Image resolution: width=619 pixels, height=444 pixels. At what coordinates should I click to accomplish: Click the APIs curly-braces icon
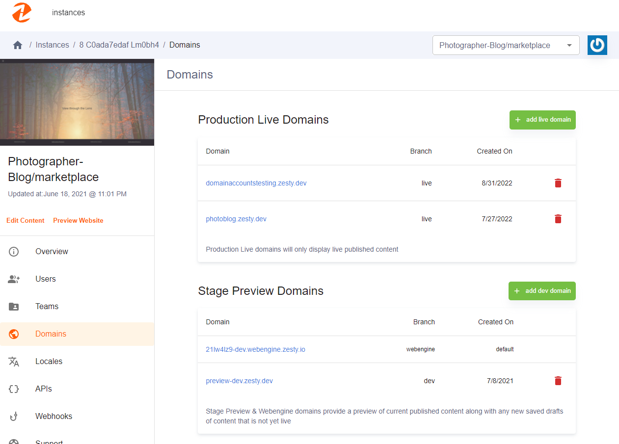tap(13, 389)
